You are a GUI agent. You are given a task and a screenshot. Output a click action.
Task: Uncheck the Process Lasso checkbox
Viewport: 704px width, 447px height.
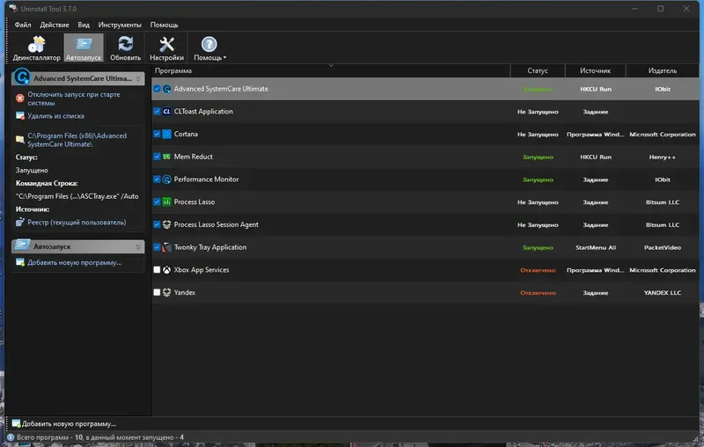tap(157, 202)
